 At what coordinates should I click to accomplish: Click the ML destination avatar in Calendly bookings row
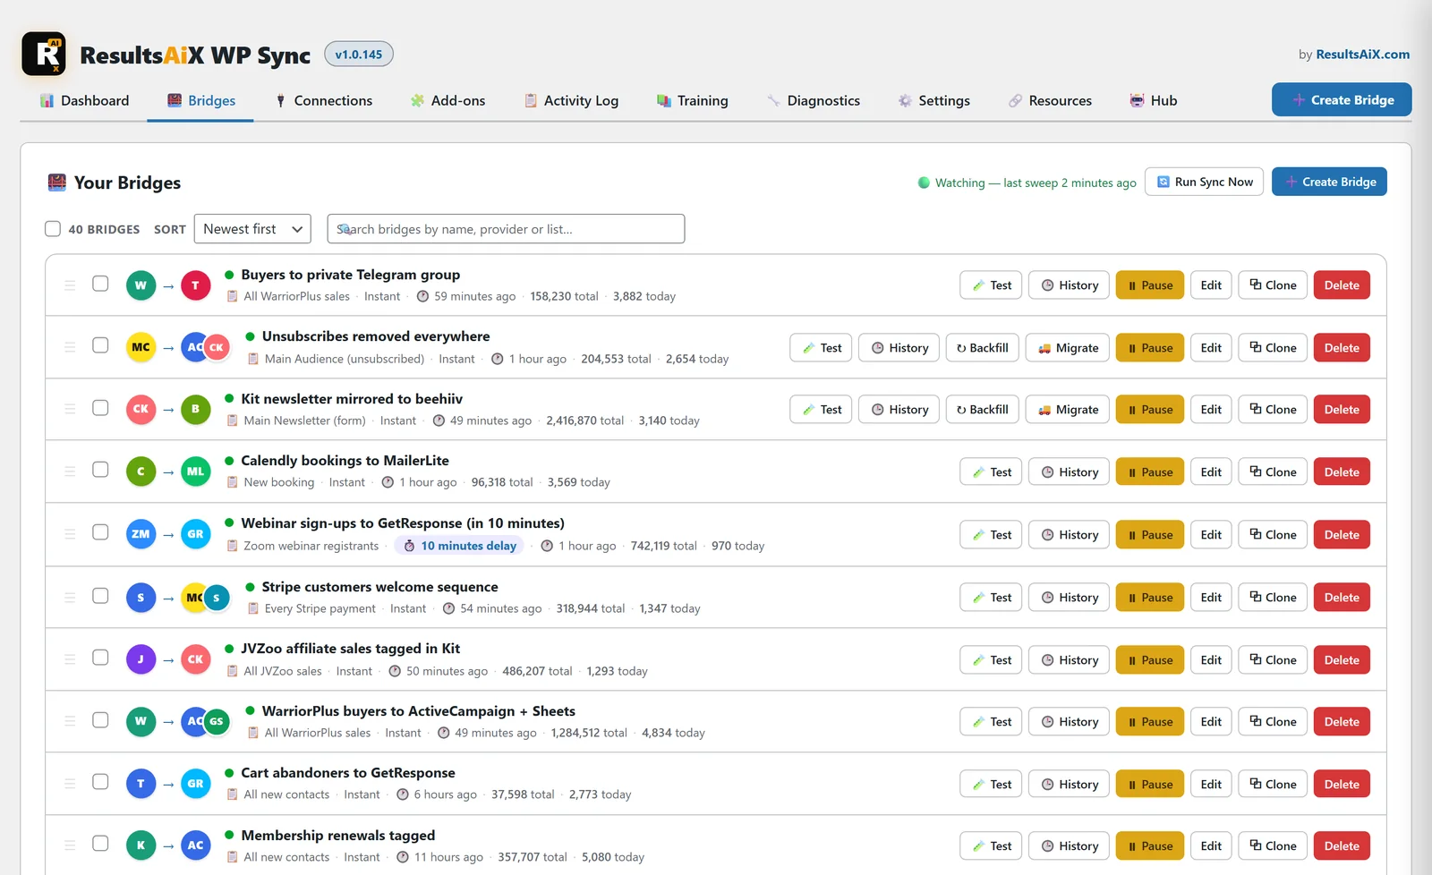(195, 471)
